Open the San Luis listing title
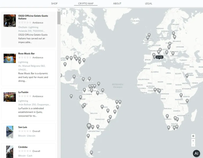 click(x=23, y=127)
